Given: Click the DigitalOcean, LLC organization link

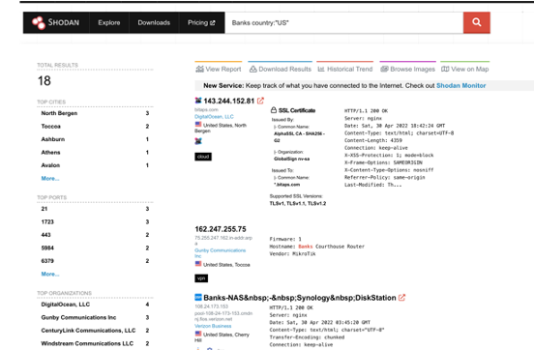Looking at the screenshot, I should [x=214, y=117].
